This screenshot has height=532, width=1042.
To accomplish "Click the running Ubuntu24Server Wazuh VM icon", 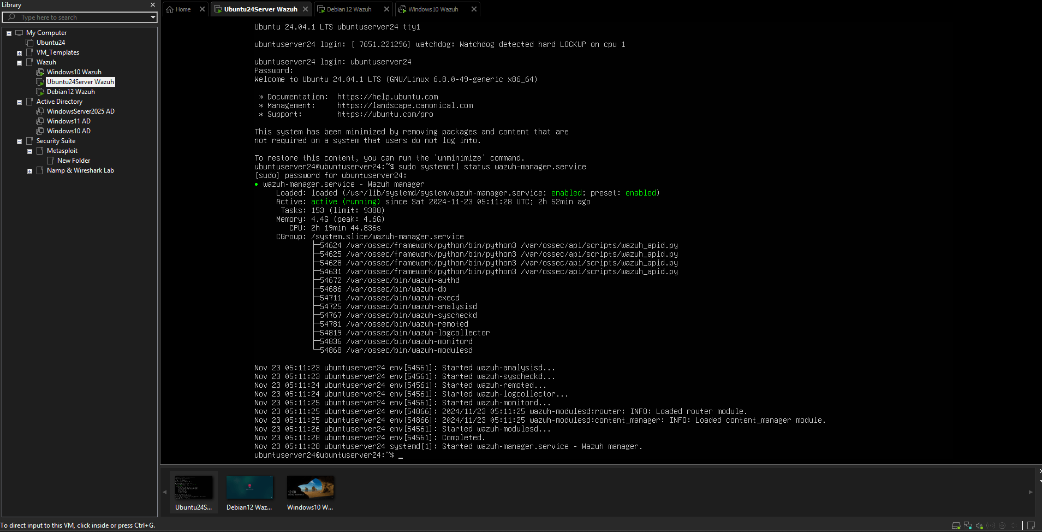I will [x=40, y=82].
